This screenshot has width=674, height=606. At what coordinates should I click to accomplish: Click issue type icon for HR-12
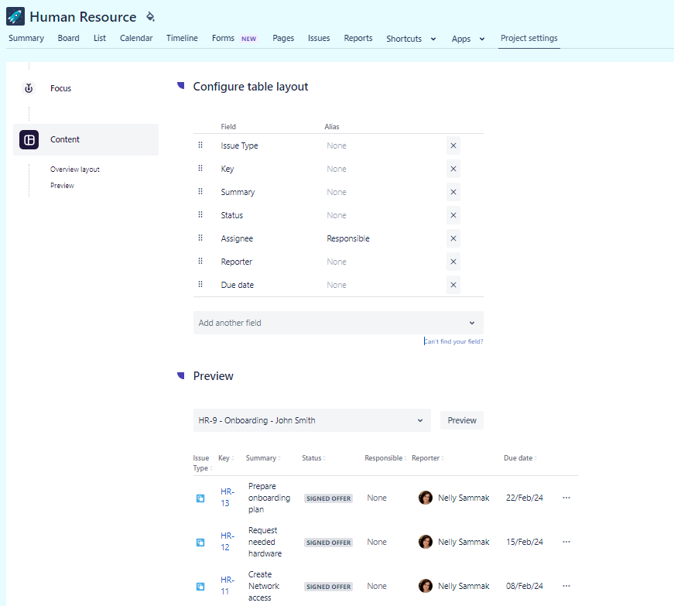pyautogui.click(x=200, y=543)
